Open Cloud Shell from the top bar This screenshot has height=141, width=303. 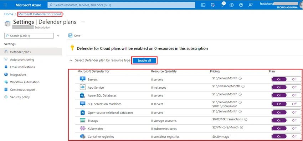point(203,5)
